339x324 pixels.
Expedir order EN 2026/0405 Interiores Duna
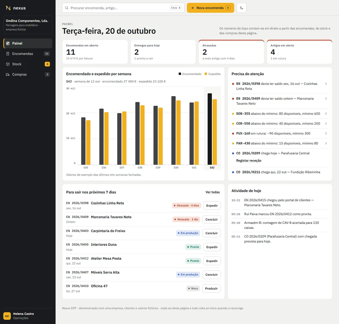212,247
